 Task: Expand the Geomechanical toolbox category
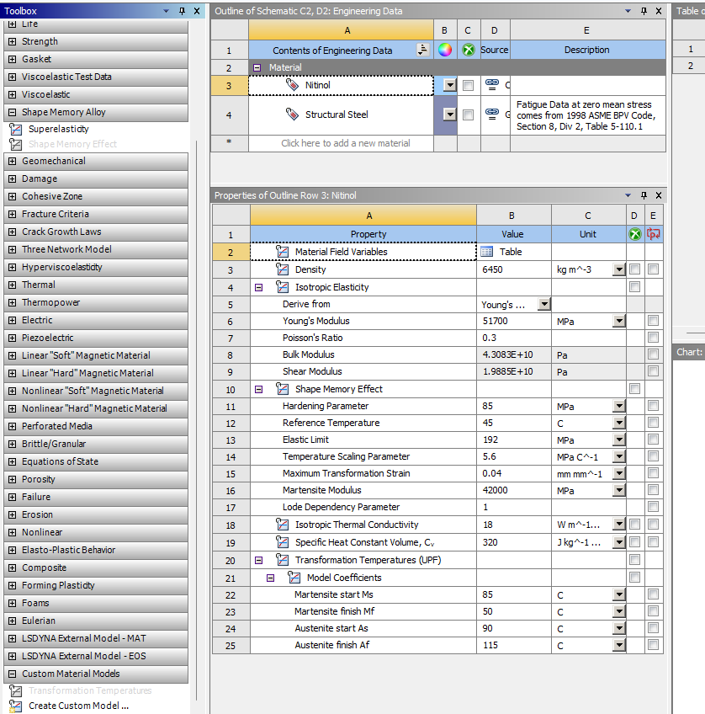click(12, 161)
